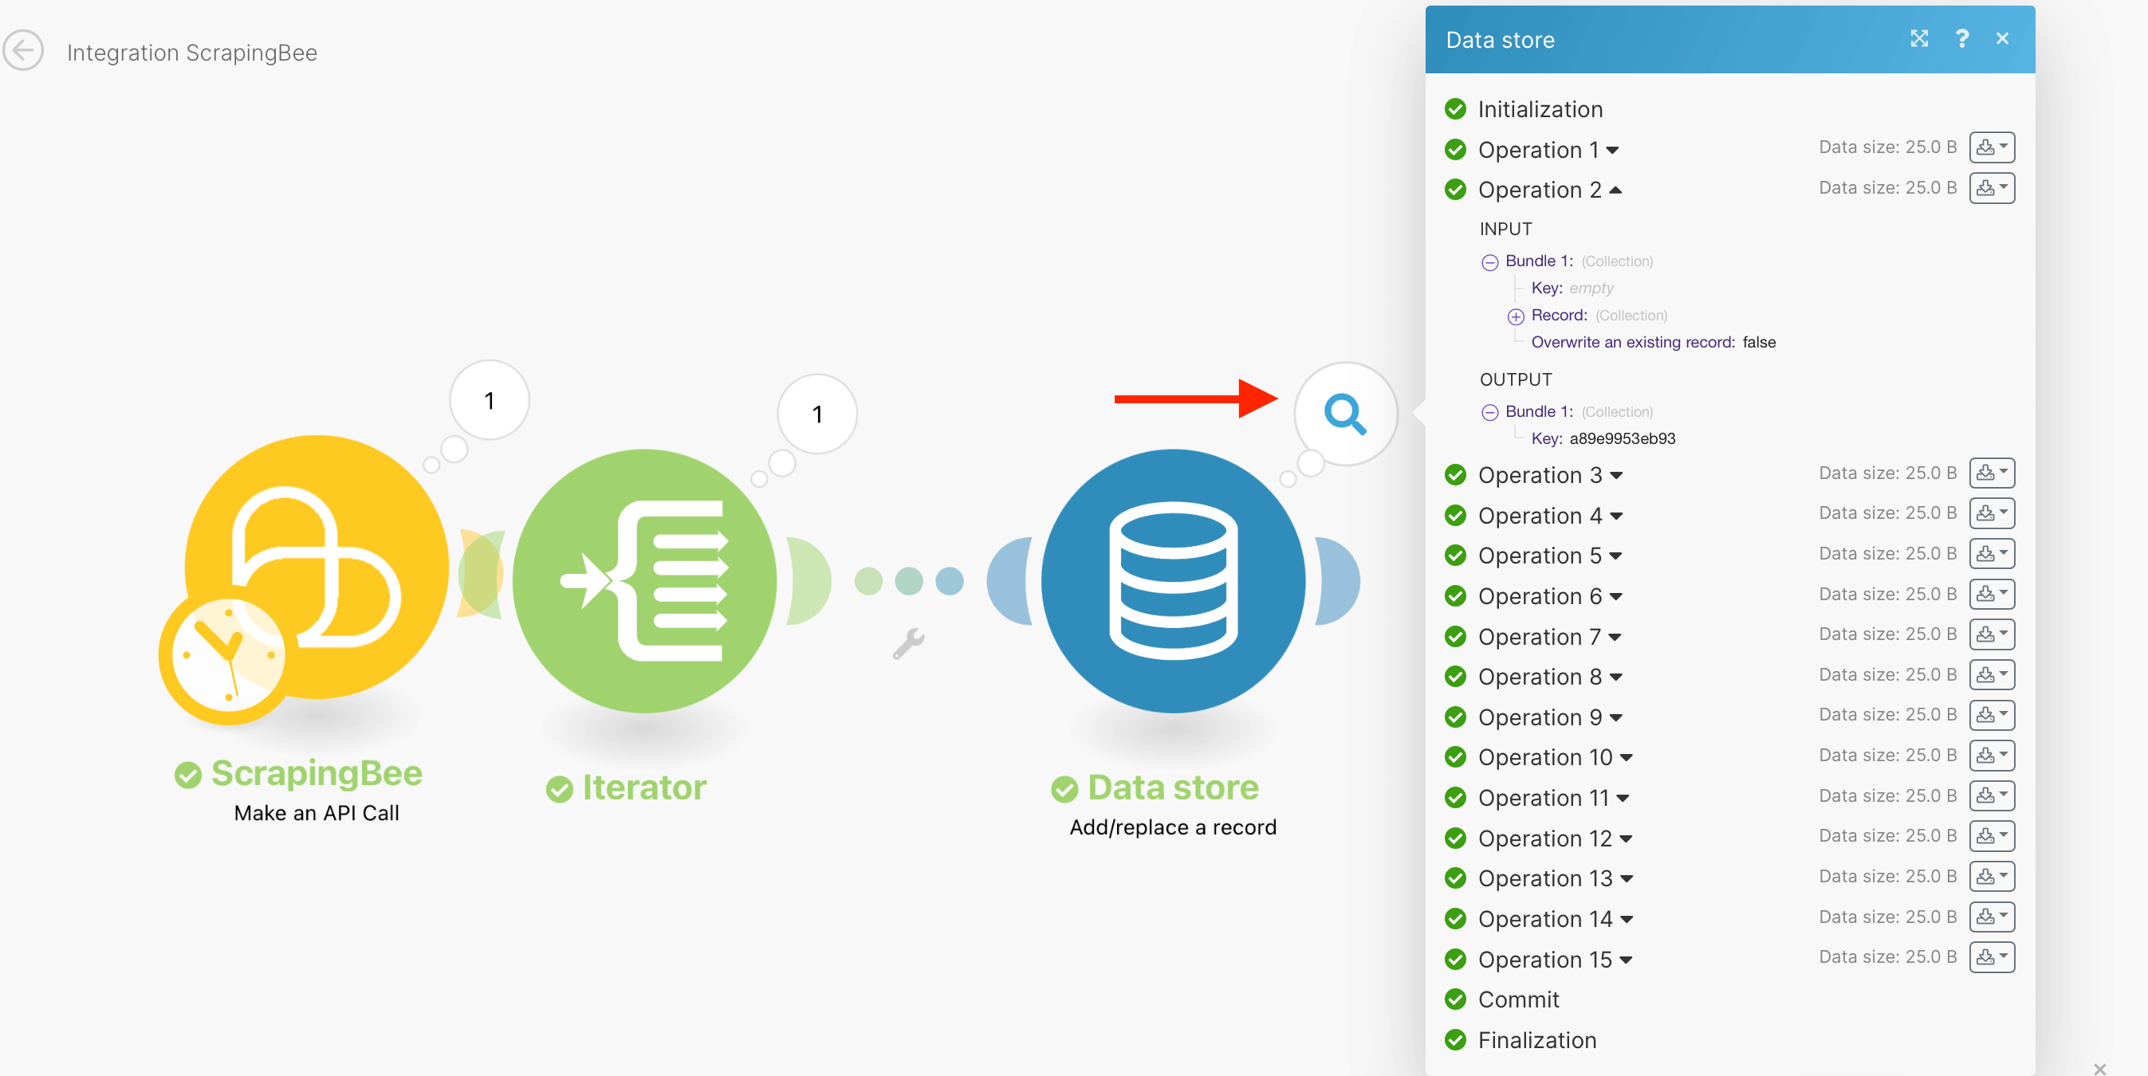Click the Iterator module icon
Screen dimensions: 2148x1076
[x=643, y=580]
